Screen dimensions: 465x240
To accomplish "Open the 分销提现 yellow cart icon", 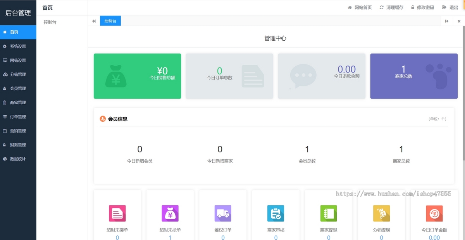I will (x=381, y=213).
